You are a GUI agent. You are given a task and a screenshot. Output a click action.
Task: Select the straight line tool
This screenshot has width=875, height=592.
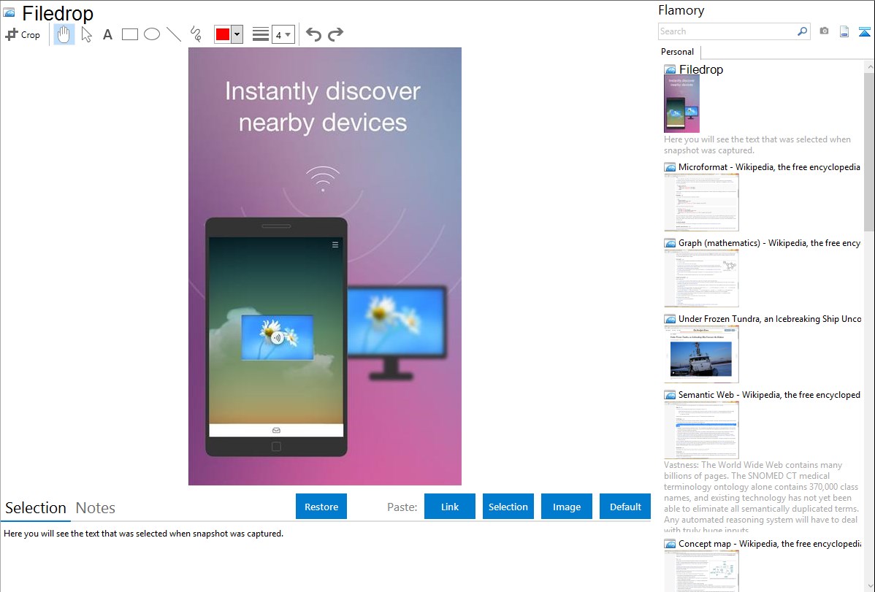tap(174, 34)
